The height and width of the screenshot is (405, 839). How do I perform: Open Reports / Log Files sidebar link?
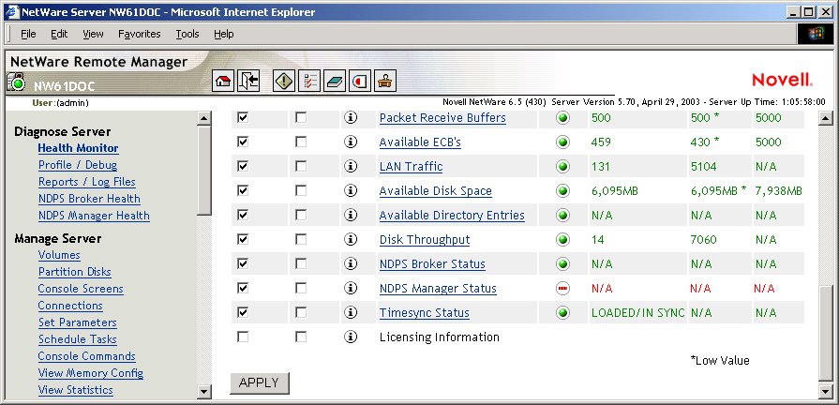tap(86, 182)
